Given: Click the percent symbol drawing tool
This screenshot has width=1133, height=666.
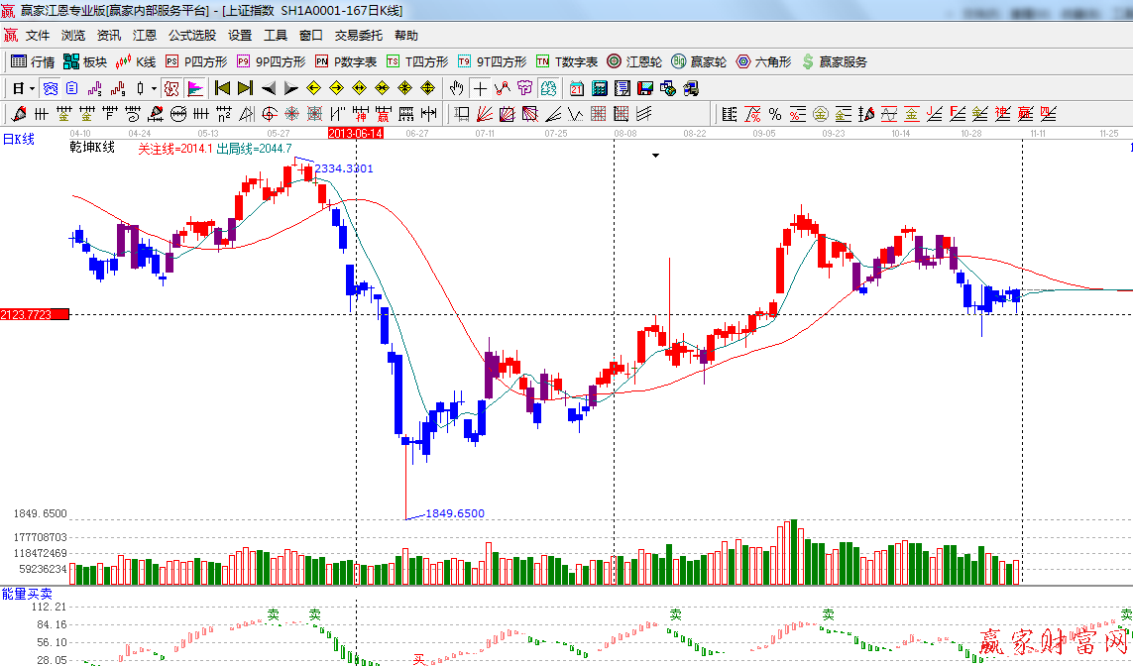Looking at the screenshot, I should pos(774,114).
